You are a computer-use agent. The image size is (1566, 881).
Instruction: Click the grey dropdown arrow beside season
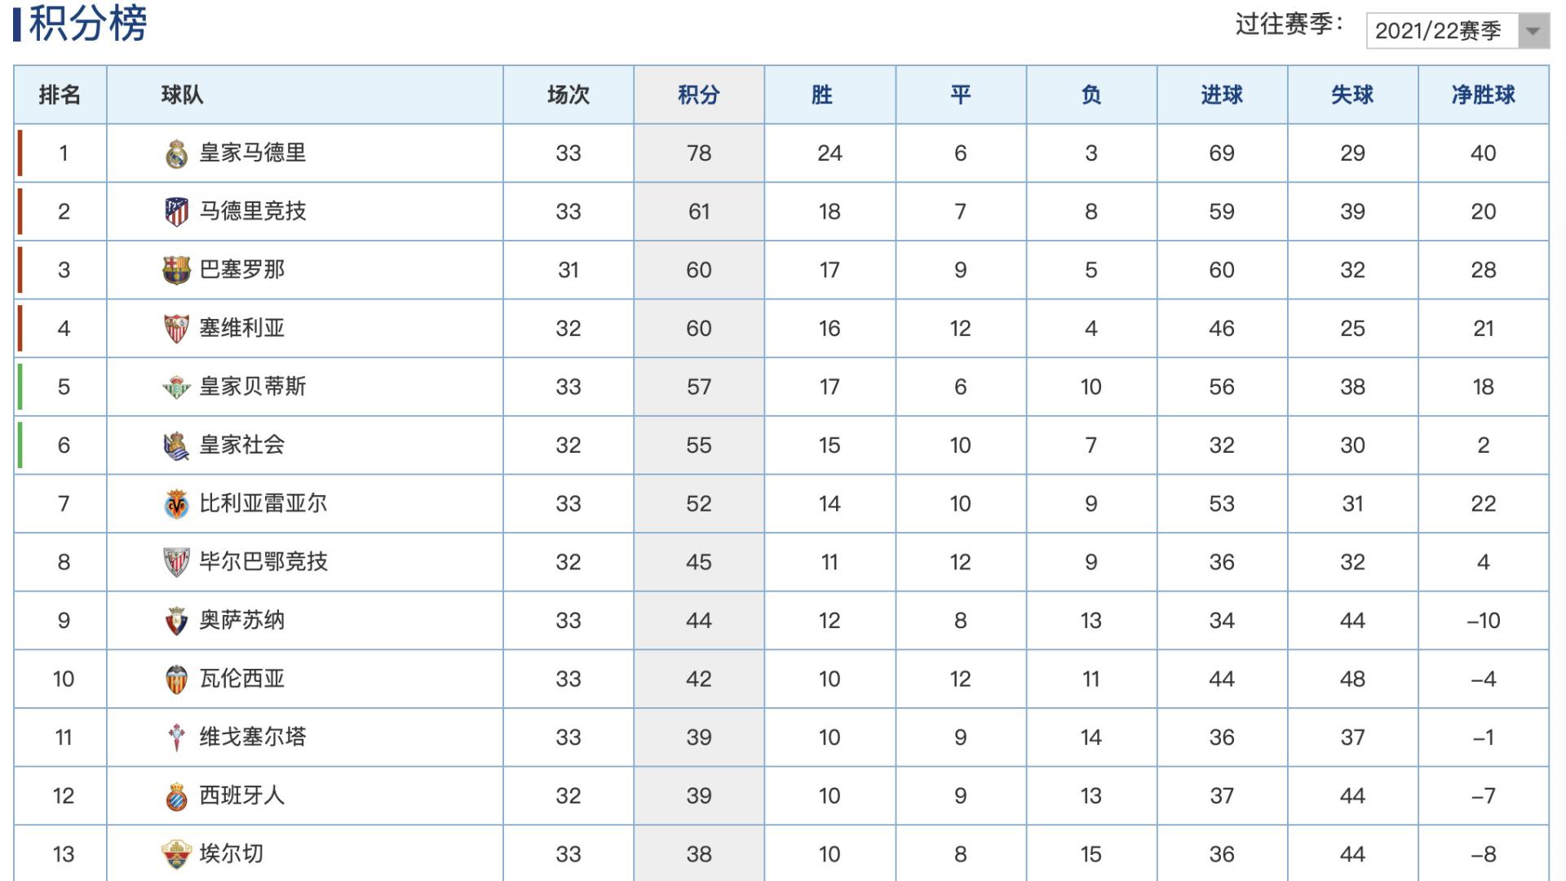click(x=1533, y=31)
